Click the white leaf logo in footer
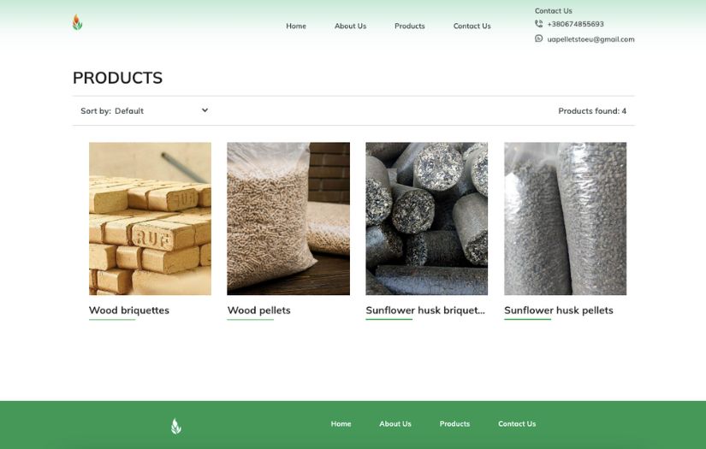Screen dimensions: 706x449 tap(176, 426)
